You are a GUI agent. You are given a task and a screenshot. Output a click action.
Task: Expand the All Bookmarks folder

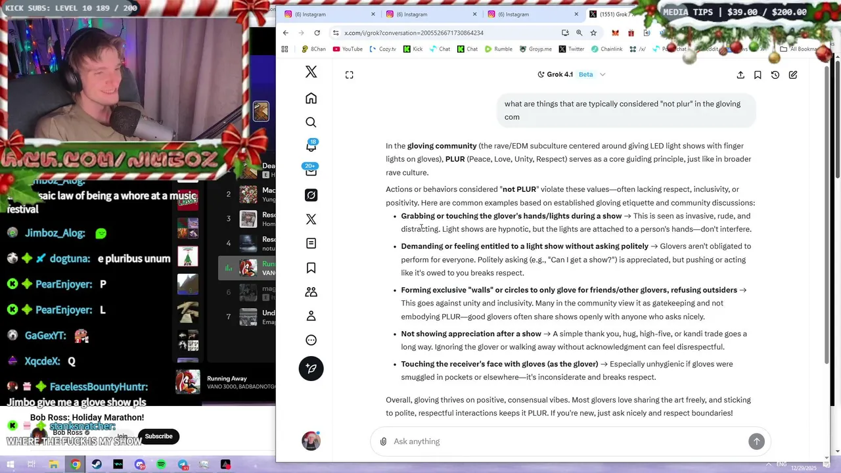(798, 49)
